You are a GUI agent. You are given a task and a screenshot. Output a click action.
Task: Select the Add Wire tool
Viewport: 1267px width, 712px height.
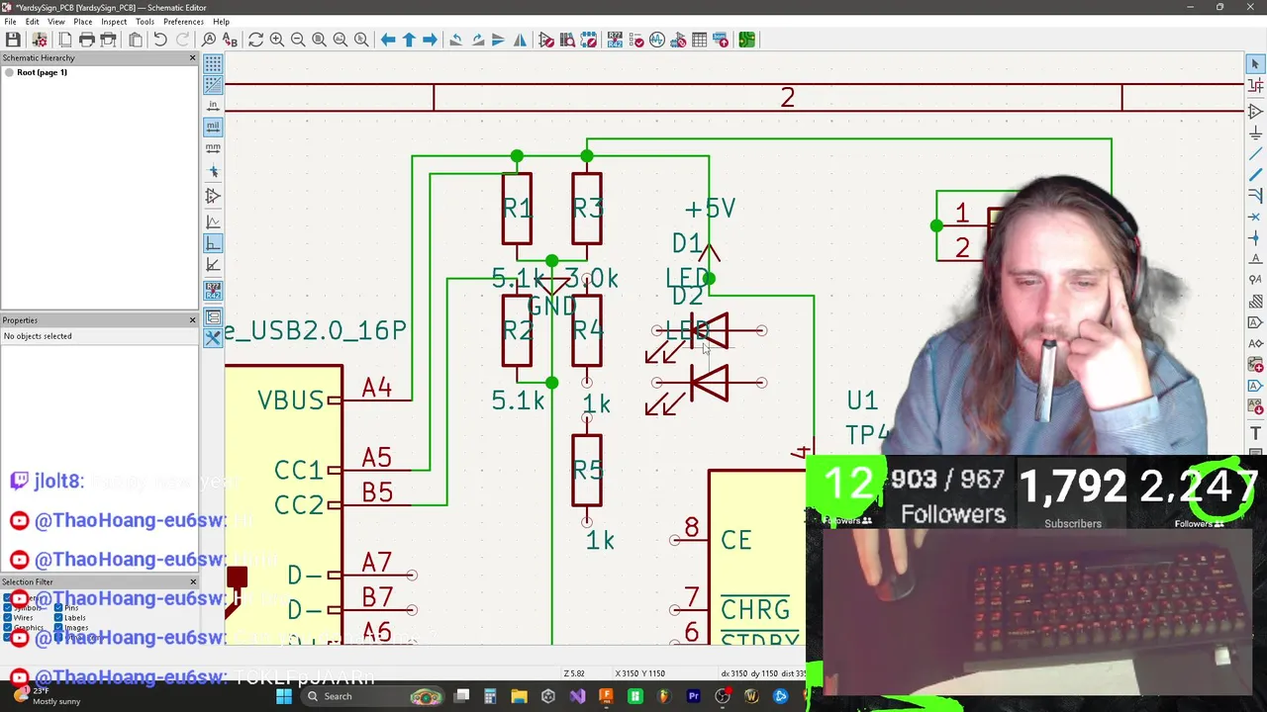[x=1255, y=154]
